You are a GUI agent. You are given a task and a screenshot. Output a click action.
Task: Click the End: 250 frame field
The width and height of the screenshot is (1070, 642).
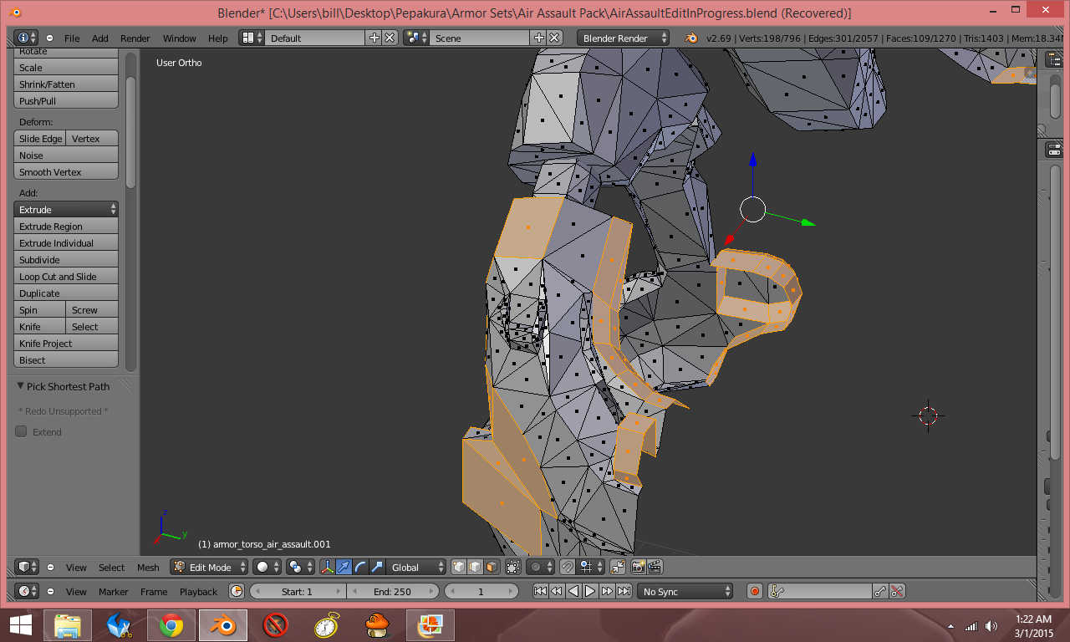pyautogui.click(x=392, y=591)
